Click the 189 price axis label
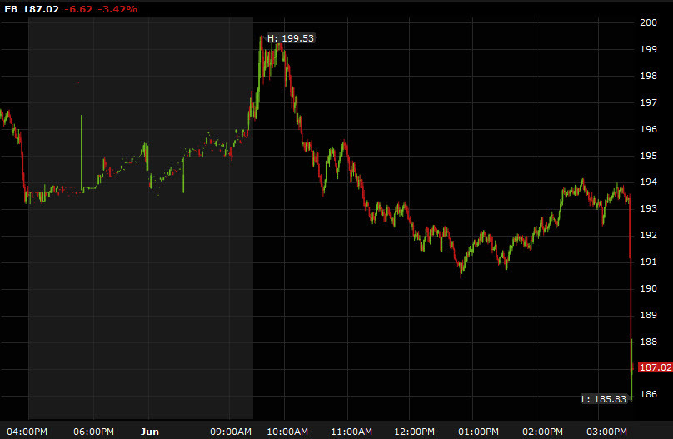Image resolution: width=673 pixels, height=439 pixels. click(648, 315)
